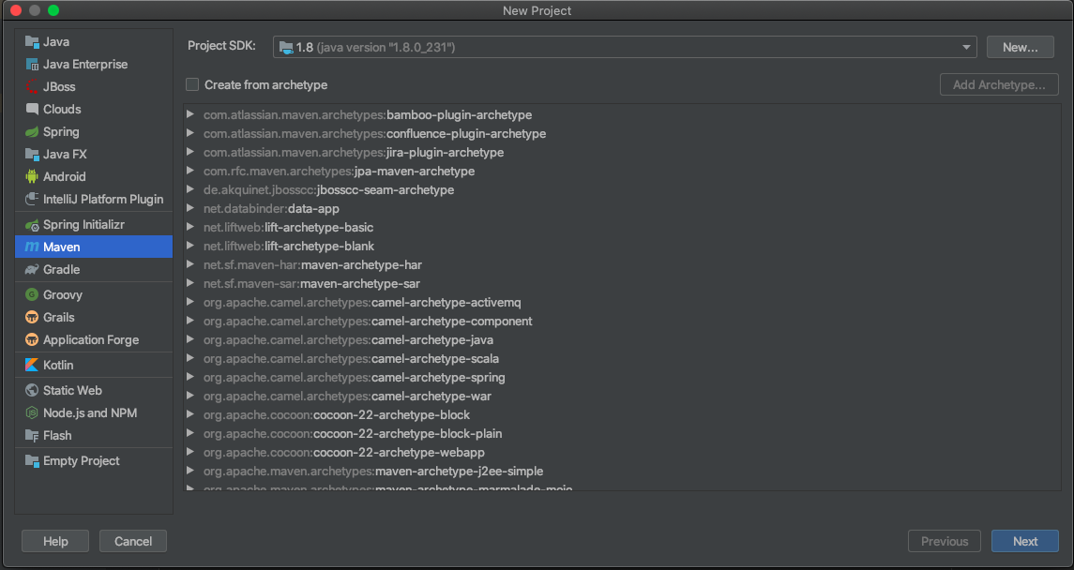Image resolution: width=1074 pixels, height=570 pixels.
Task: Click the Node.js and NPM icon
Action: (x=32, y=413)
